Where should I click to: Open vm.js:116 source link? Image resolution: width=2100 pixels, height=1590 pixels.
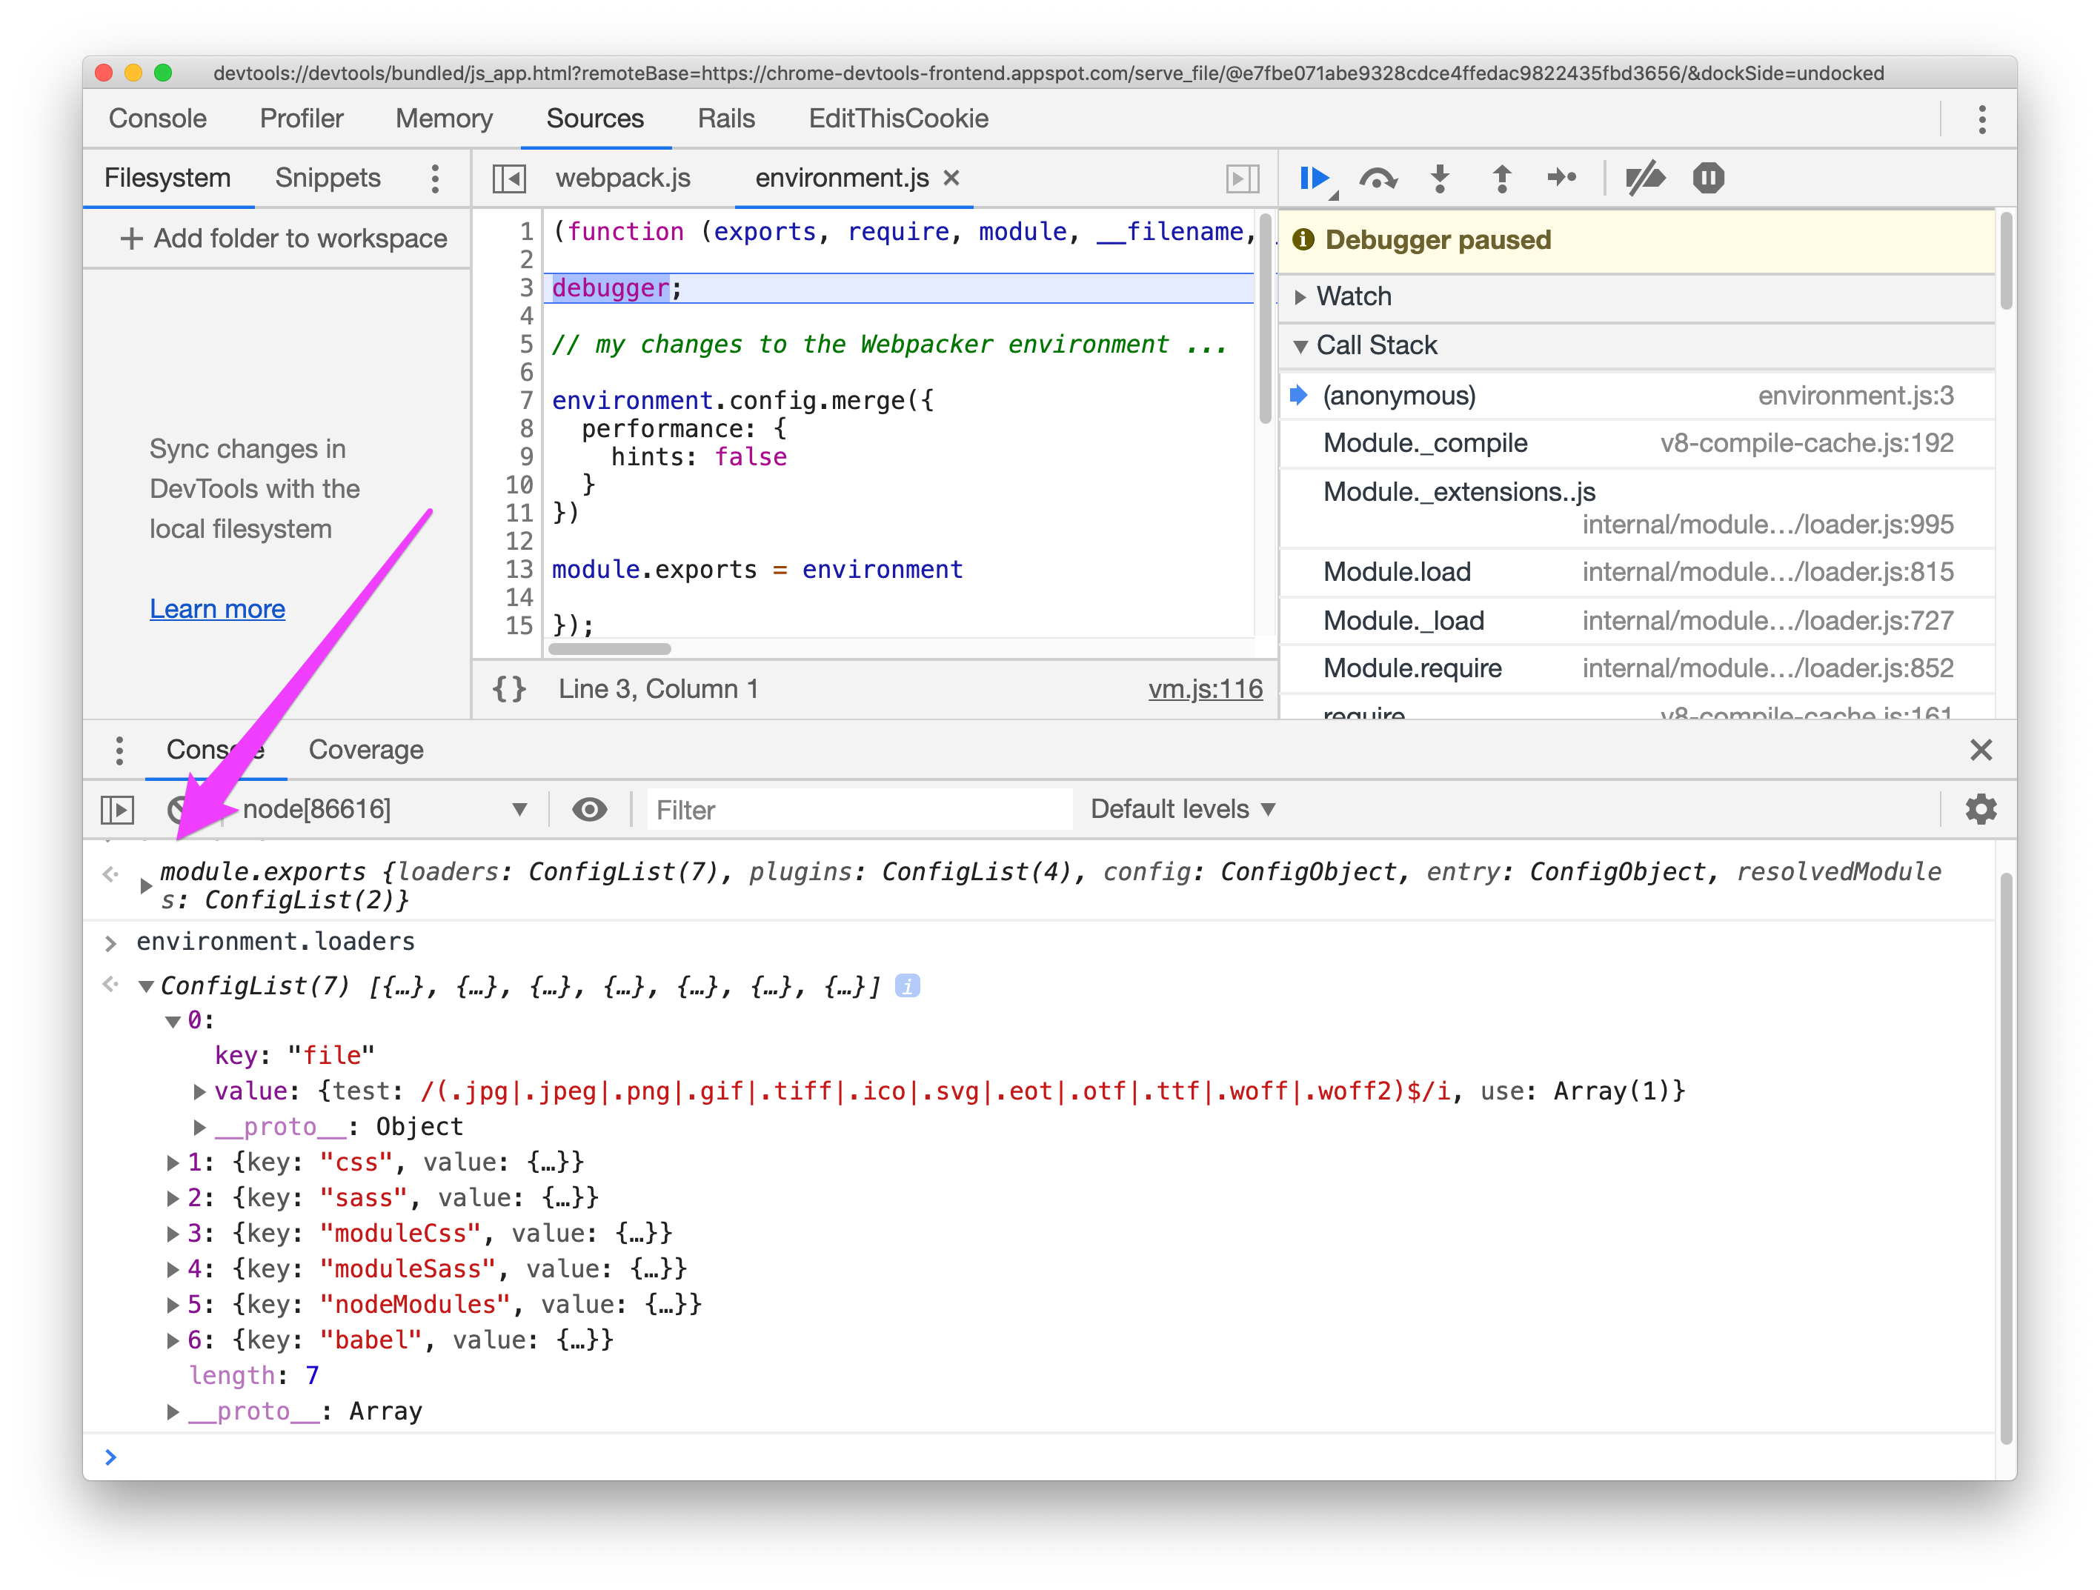click(x=1205, y=689)
